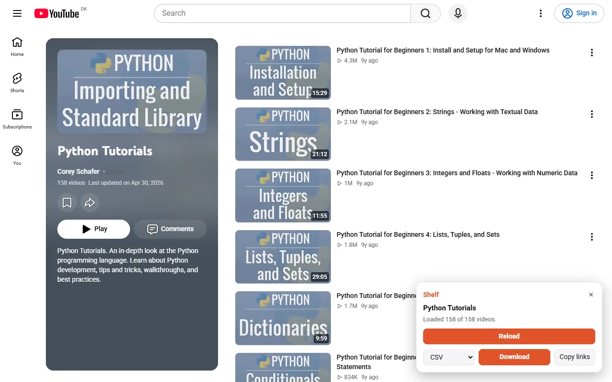Open title 'Beginners 4: Lists, Tuples, and Sets'
Screen dimensions: 612x382
coord(418,234)
